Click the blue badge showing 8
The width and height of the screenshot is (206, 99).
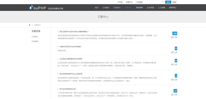[176, 48]
